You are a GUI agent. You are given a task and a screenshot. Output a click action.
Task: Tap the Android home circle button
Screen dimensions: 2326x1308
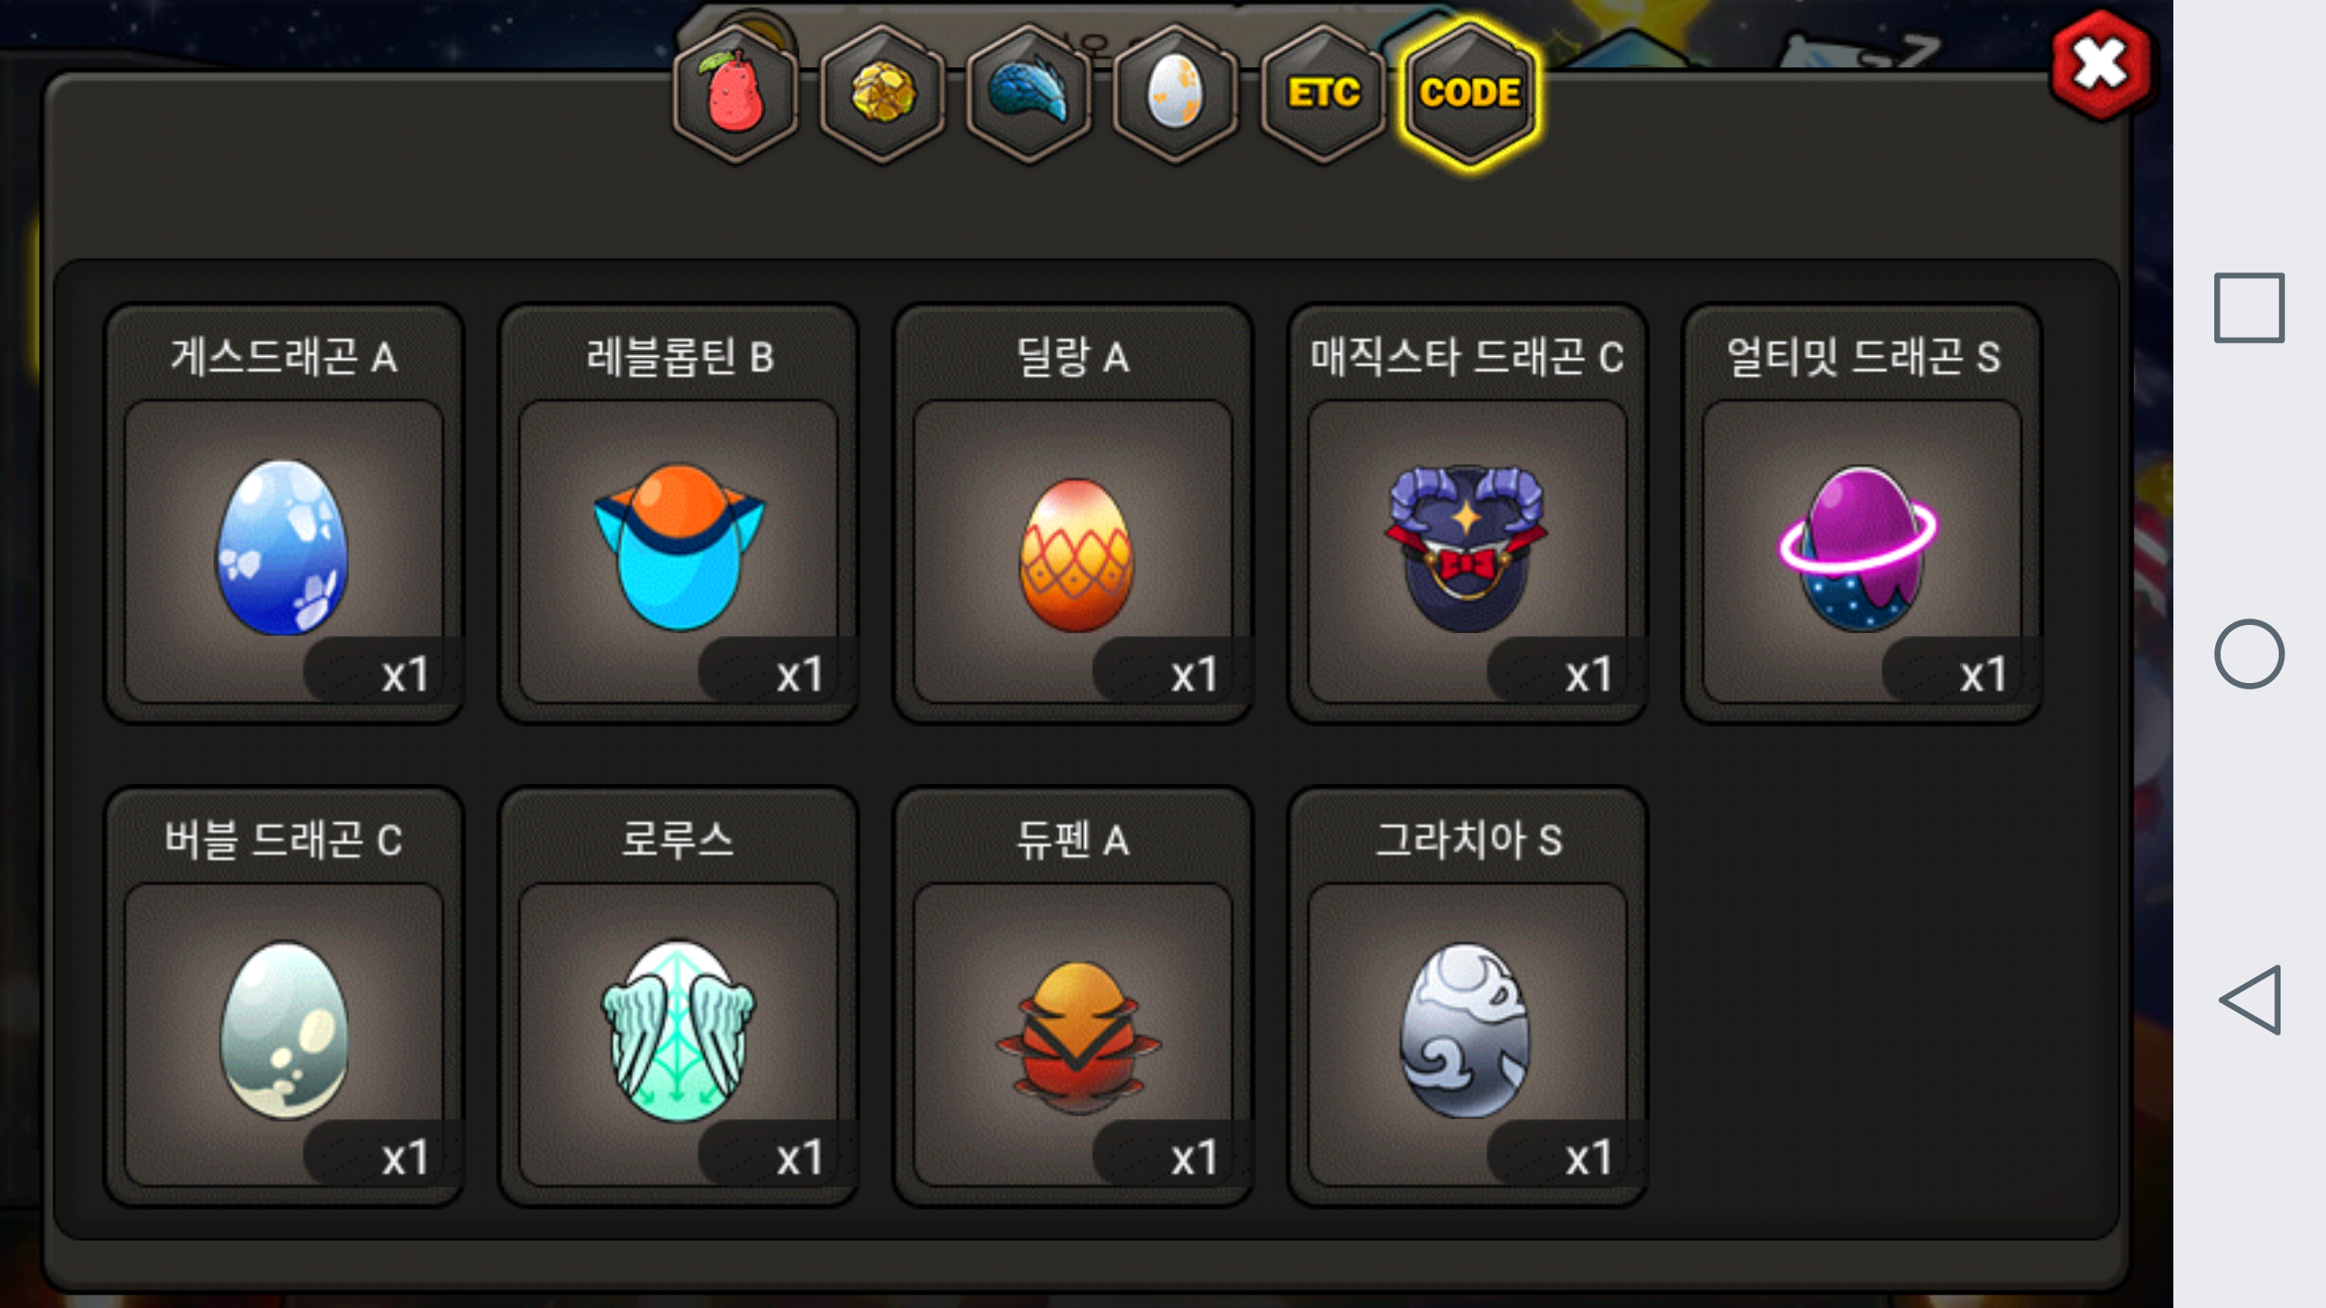tap(2249, 654)
